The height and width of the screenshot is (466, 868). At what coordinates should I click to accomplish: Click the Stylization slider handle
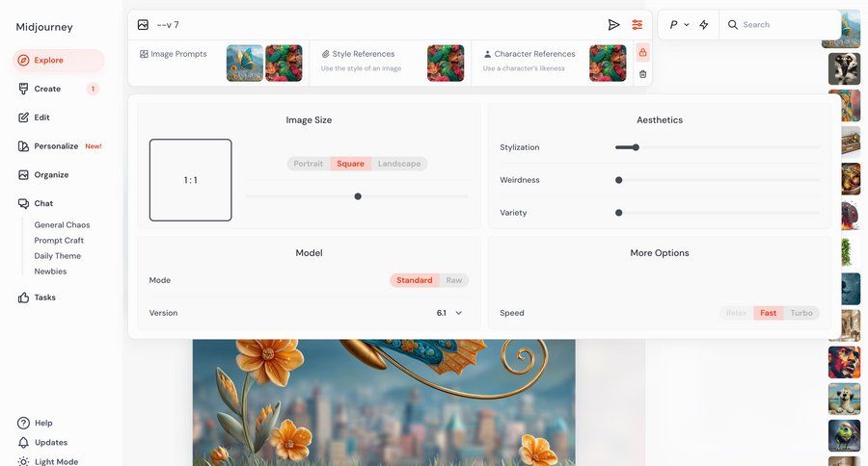click(x=637, y=147)
